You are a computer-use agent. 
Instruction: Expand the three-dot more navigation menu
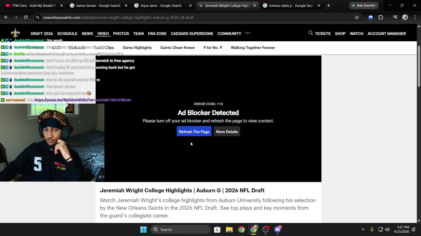(248, 33)
